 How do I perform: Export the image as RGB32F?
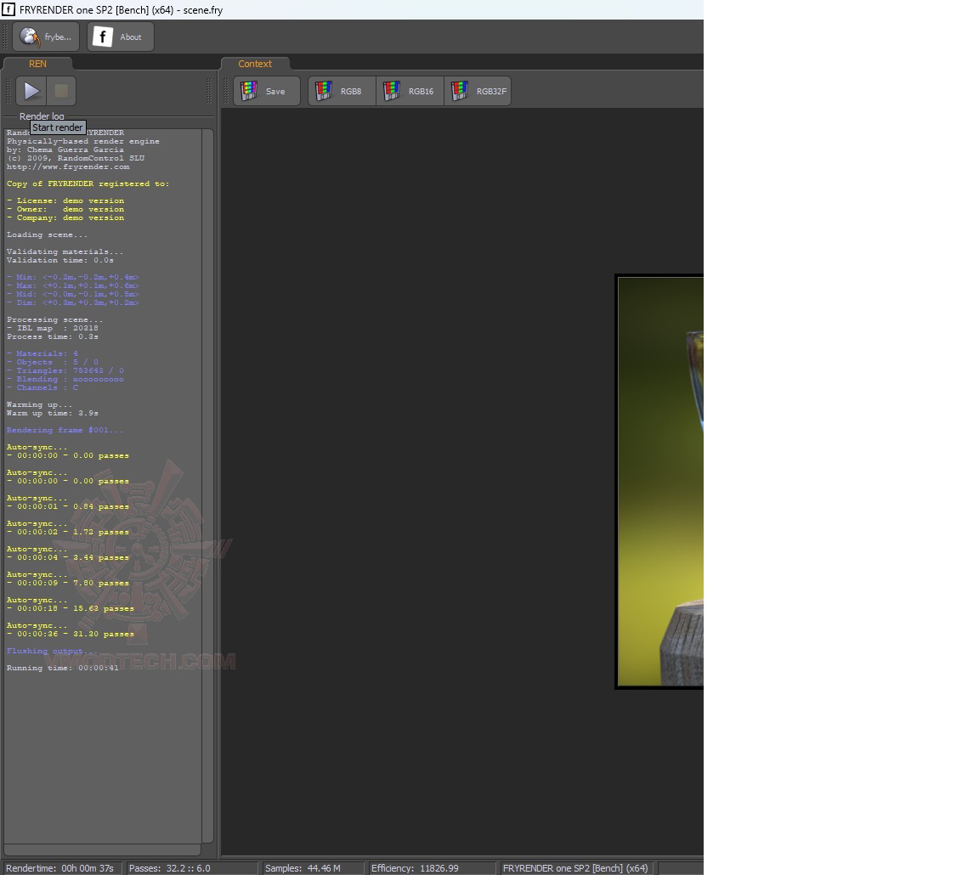tap(478, 91)
